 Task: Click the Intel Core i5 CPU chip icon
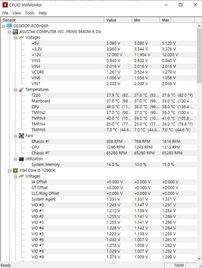click(x=15, y=170)
